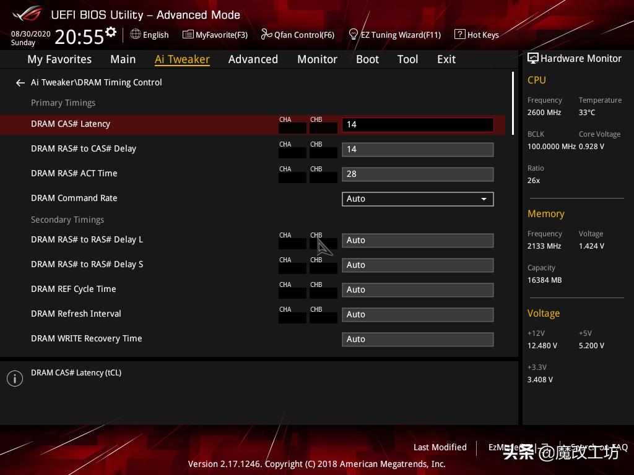
Task: Click +12V reading 12.480 V
Action: click(x=542, y=346)
